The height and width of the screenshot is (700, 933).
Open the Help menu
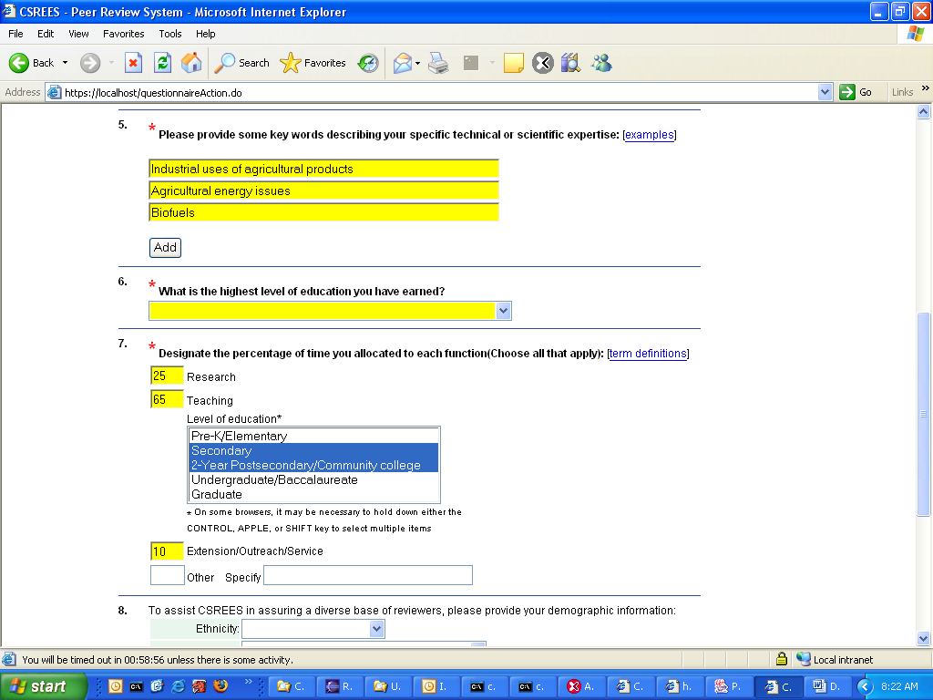point(205,34)
